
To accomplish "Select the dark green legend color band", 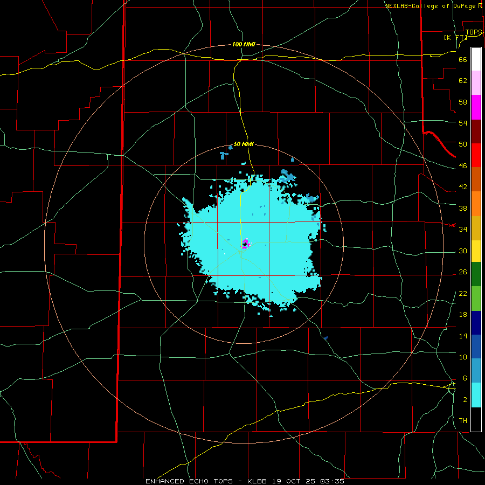I will [476, 274].
